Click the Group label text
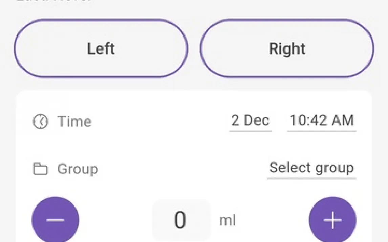Image resolution: width=388 pixels, height=242 pixels. (78, 169)
